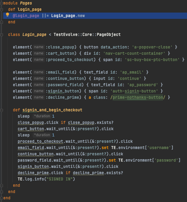Click 'close_popup.click' call

pos(38,122)
